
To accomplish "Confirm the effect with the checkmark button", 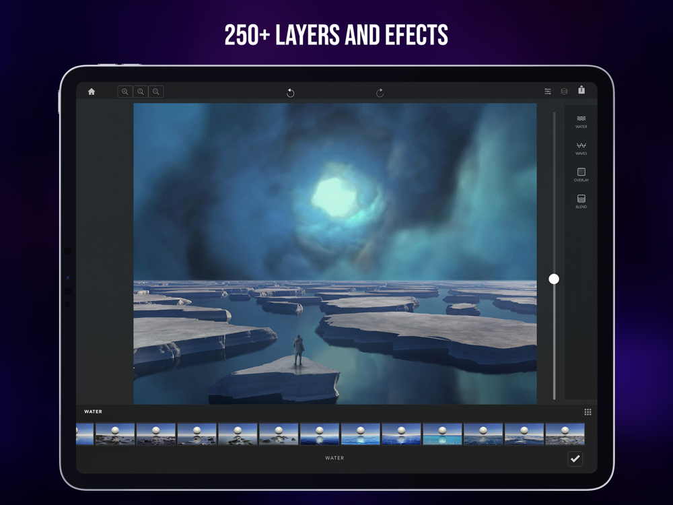I will (575, 459).
